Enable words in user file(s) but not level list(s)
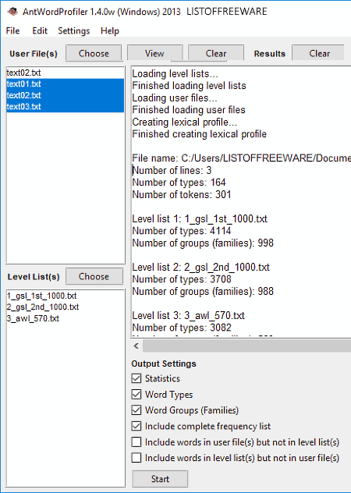Image resolution: width=351 pixels, height=493 pixels. (x=136, y=442)
